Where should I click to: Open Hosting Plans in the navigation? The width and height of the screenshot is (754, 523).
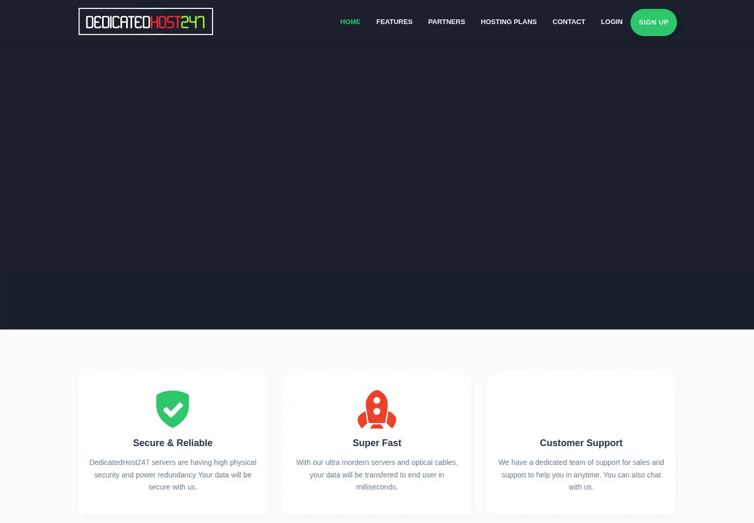coord(509,22)
